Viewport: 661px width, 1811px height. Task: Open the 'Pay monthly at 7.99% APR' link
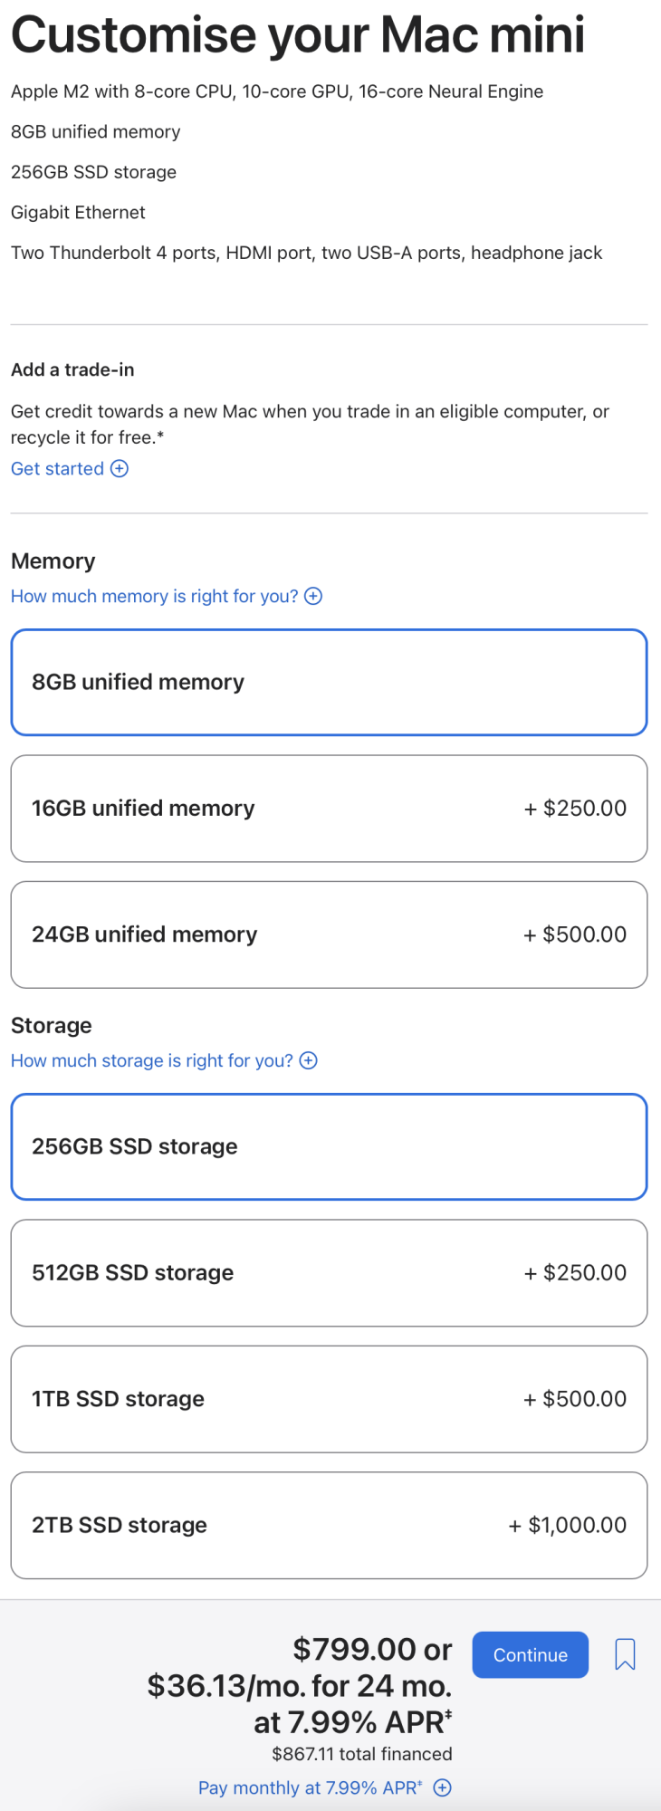coord(310,1787)
